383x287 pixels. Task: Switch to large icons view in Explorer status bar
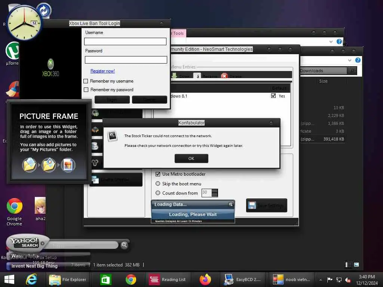click(356, 265)
